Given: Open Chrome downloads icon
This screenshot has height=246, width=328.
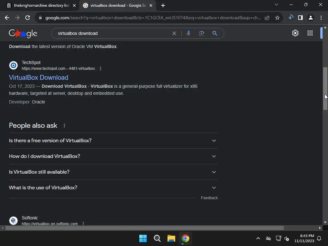Looking at the screenshot, I should click(291, 18).
